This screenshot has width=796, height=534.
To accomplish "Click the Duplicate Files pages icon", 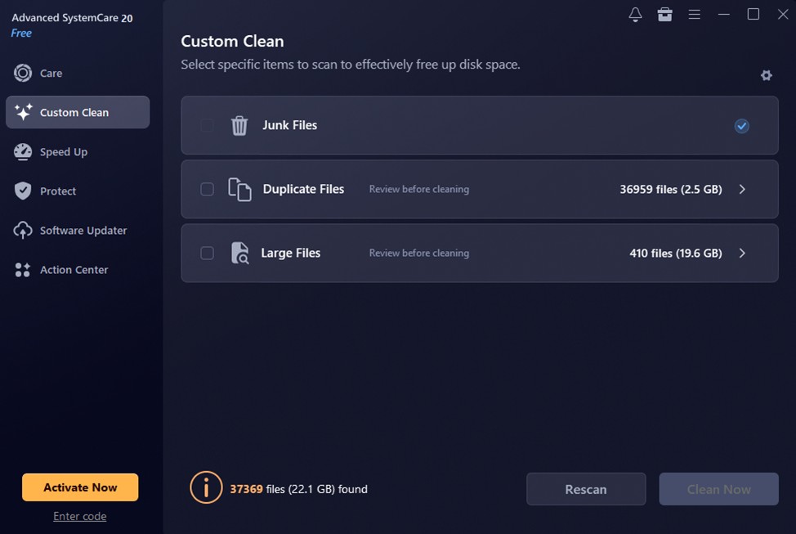I will [x=239, y=190].
